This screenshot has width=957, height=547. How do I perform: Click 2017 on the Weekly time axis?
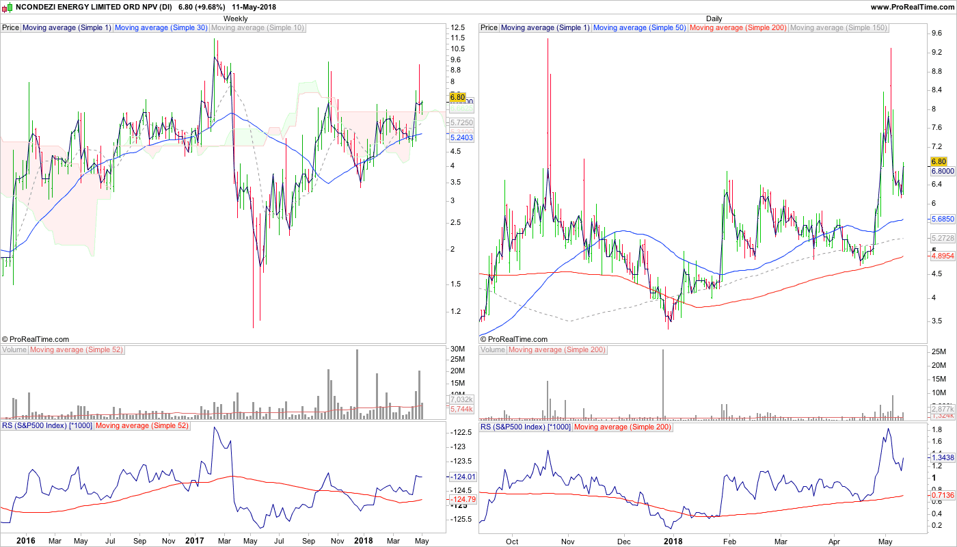coord(195,541)
